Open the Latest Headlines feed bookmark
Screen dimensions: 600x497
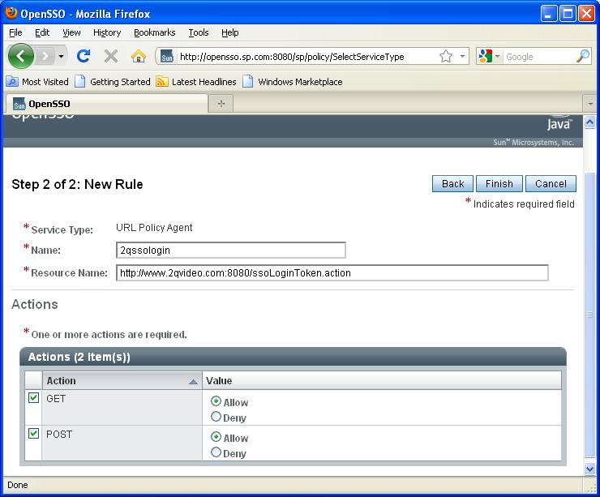tap(196, 82)
